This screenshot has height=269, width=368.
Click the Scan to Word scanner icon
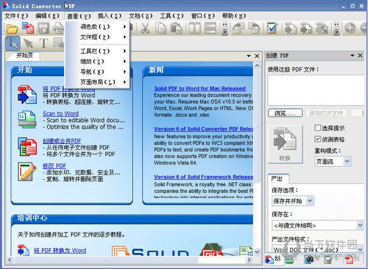tap(27, 120)
